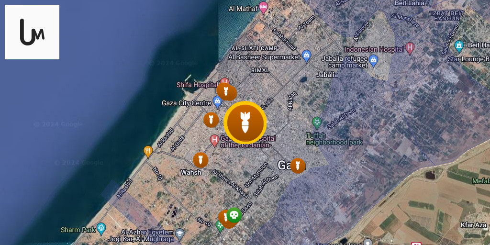Image resolution: width=490 pixels, height=245 pixels.
Task: Click the Jordanian hospital red H pin
Action: [214, 141]
